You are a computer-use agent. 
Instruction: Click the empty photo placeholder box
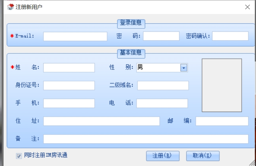(222, 85)
